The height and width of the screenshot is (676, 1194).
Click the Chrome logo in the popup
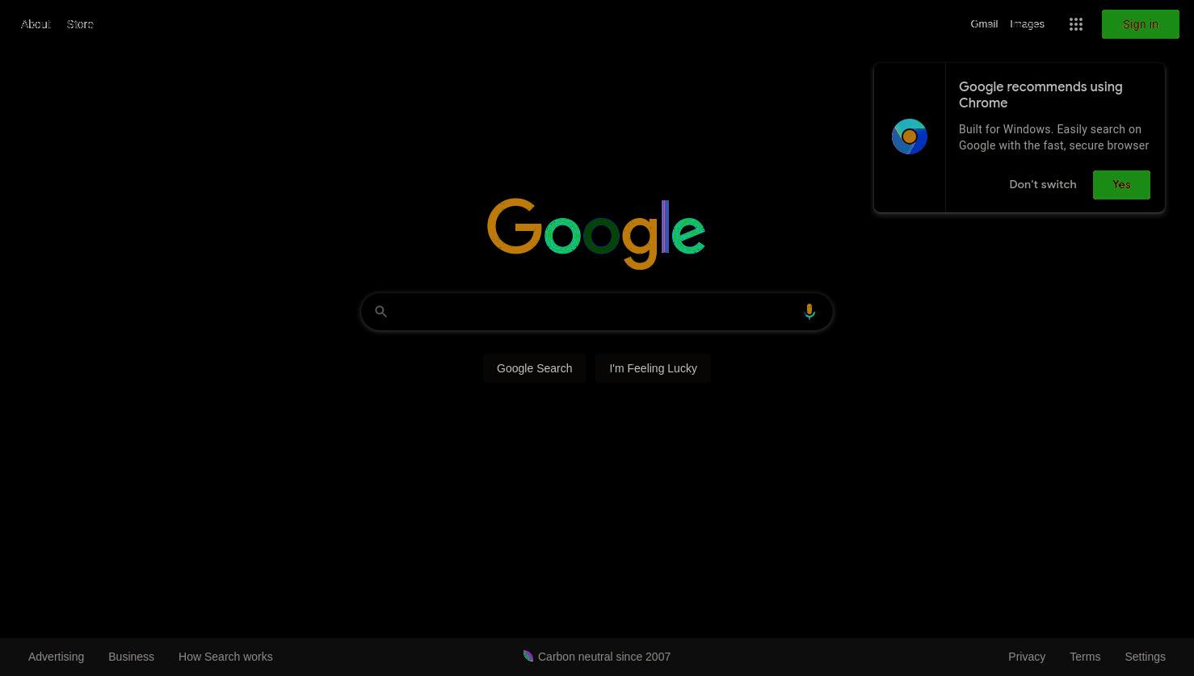pyautogui.click(x=910, y=136)
